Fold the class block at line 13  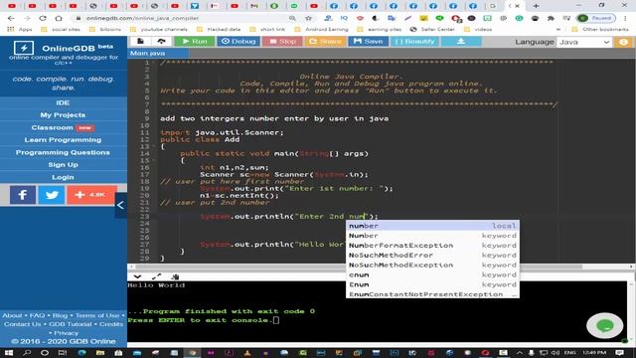tap(154, 146)
